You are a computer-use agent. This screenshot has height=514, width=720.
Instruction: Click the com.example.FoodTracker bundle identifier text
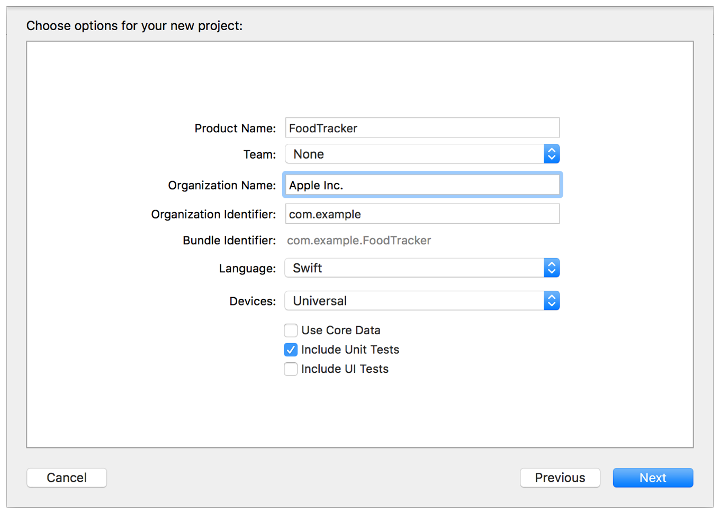coord(359,241)
